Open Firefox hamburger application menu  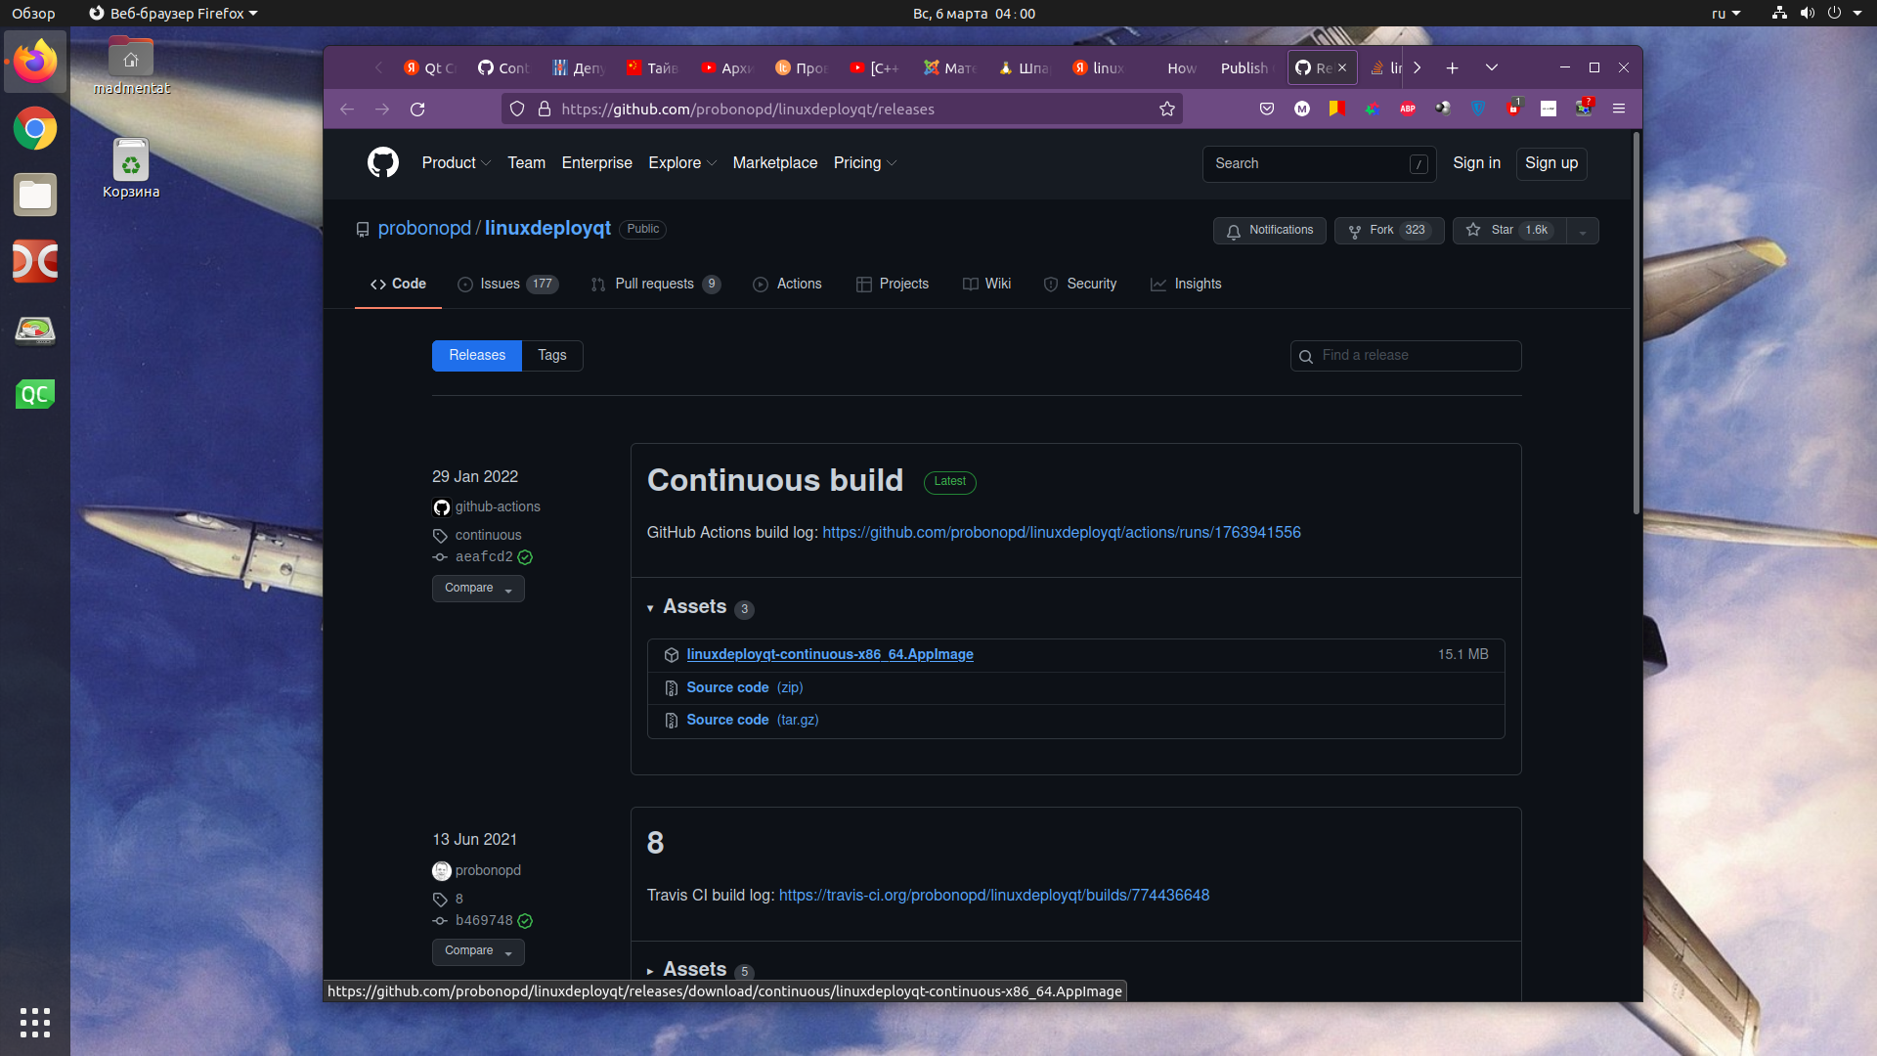click(x=1619, y=109)
